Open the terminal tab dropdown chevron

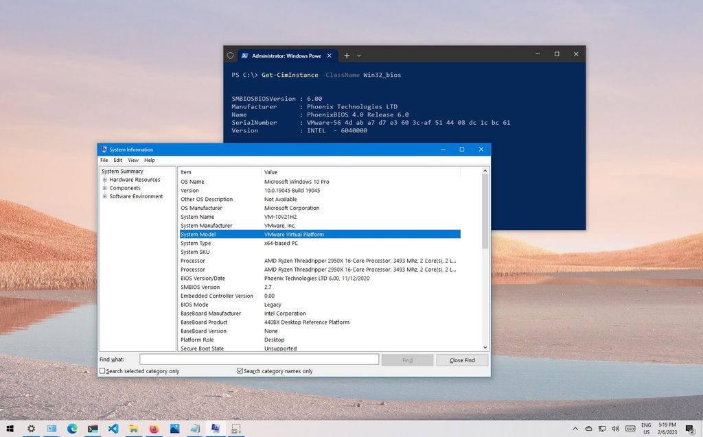click(x=358, y=56)
